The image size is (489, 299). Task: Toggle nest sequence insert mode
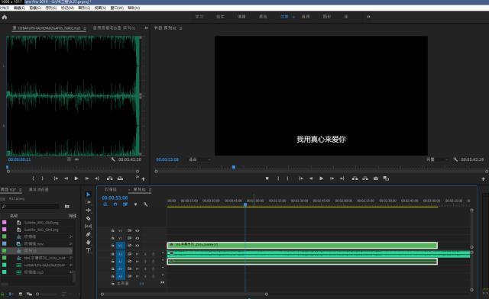tap(105, 204)
